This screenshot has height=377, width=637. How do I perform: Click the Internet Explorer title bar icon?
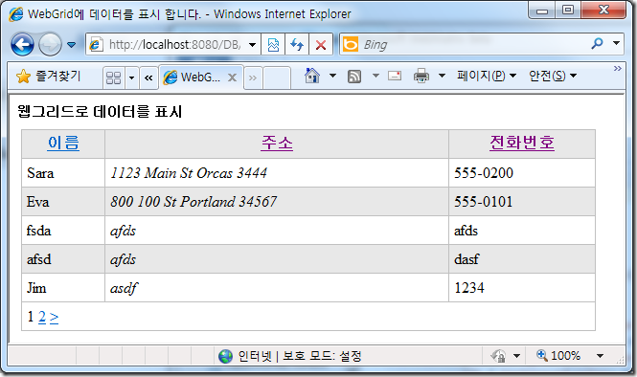click(x=16, y=14)
